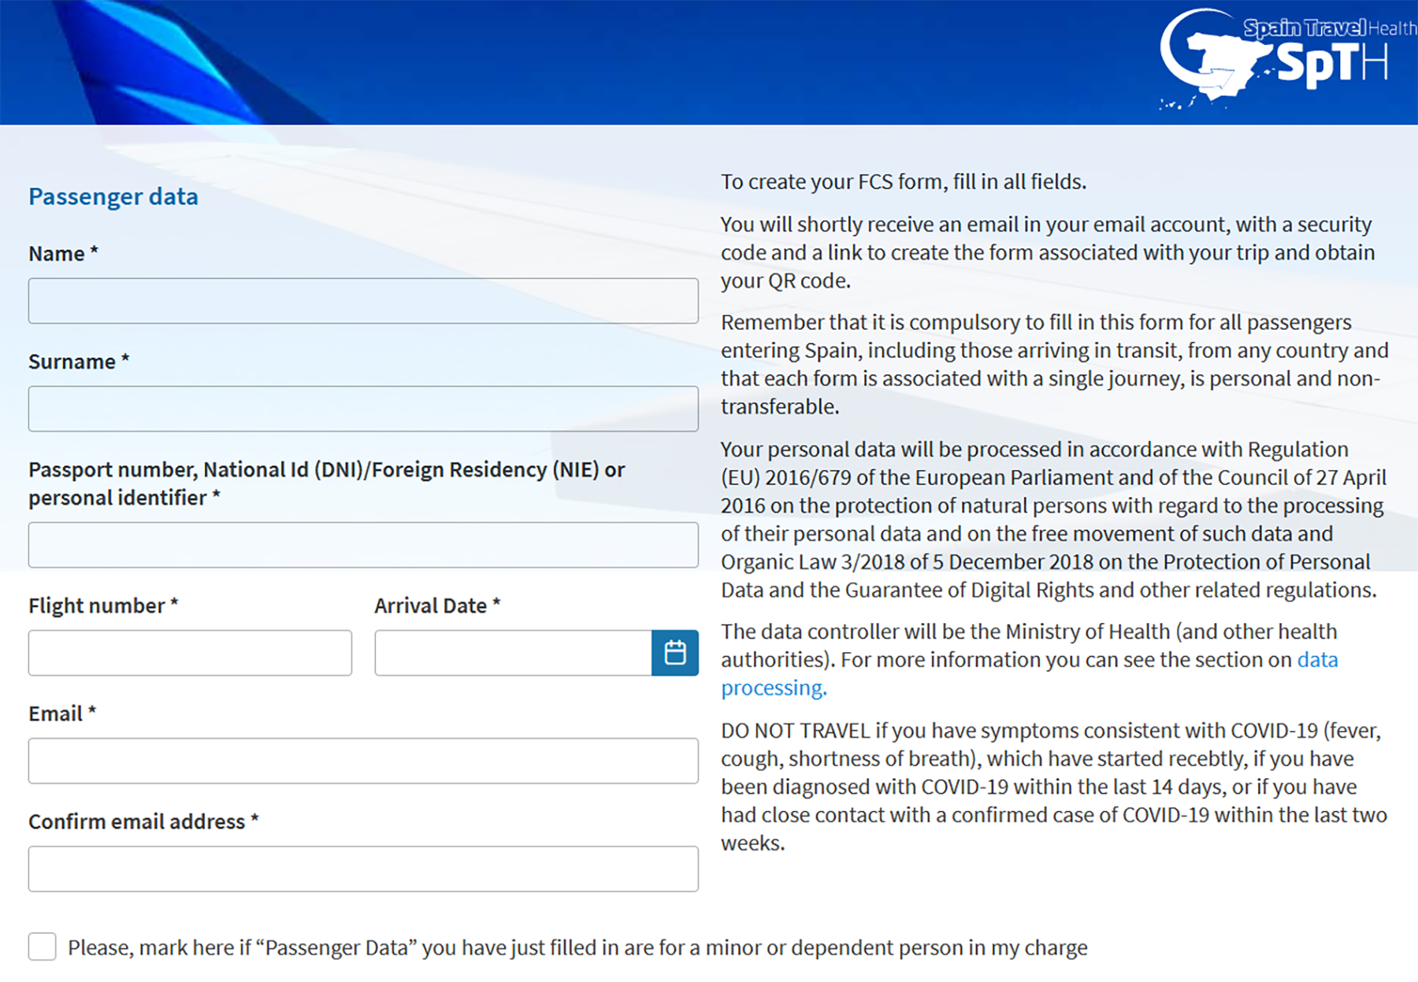Click the Passenger data section heading
1418x982 pixels.
[x=113, y=196]
